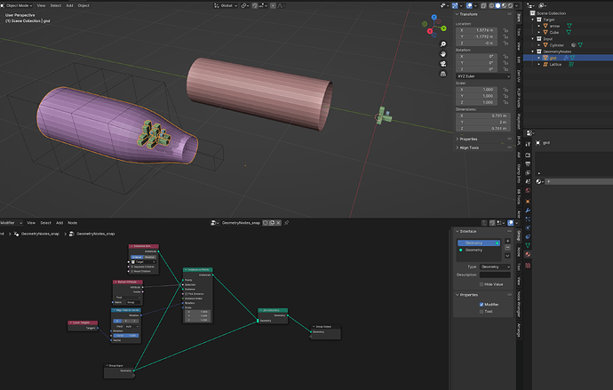Toggle viewport overlays button
The image size is (613, 390).
(x=469, y=5)
